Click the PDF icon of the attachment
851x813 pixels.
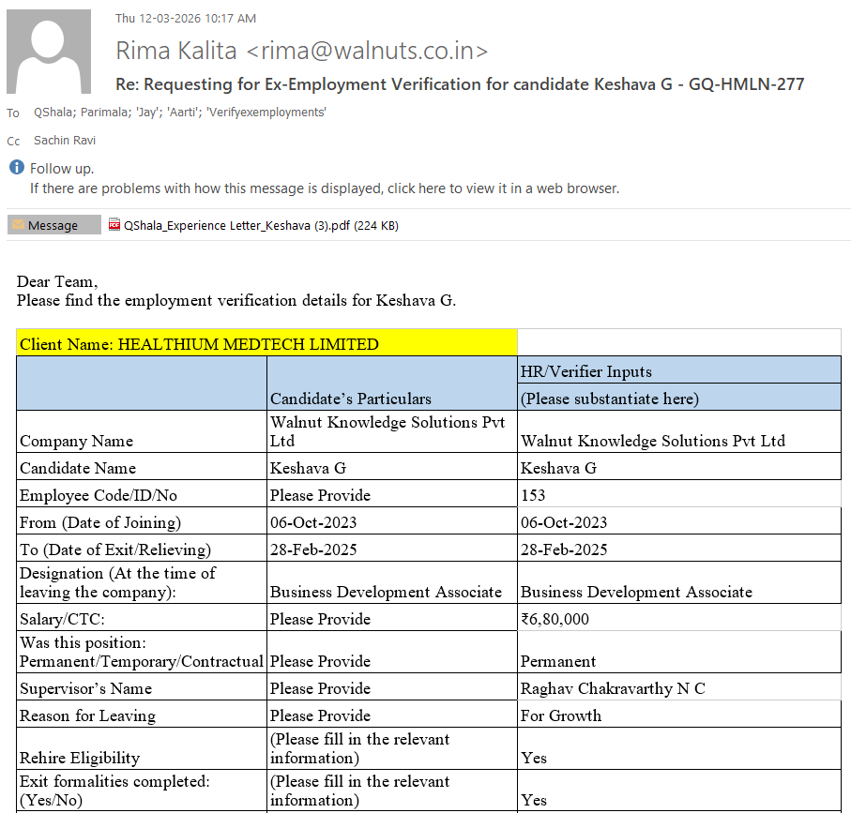pos(115,225)
